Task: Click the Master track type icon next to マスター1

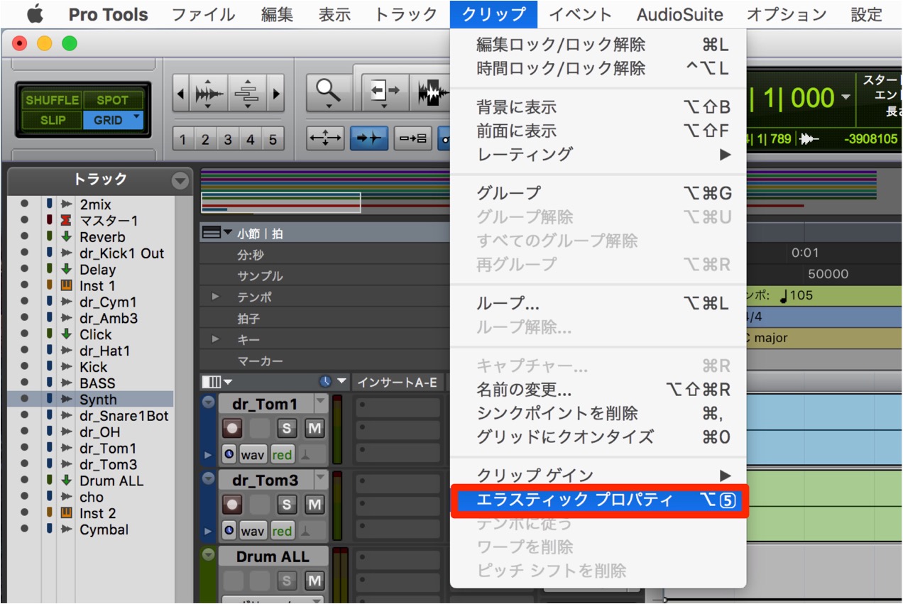Action: point(67,221)
